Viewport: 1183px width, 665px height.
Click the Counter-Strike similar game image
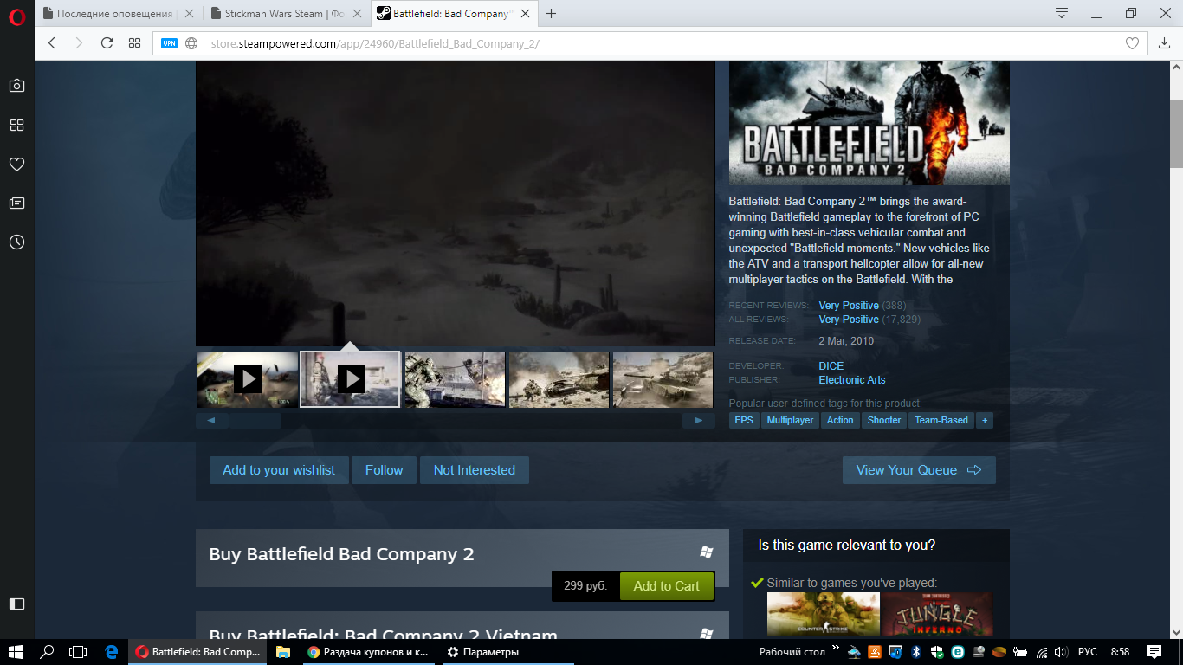[x=824, y=614]
